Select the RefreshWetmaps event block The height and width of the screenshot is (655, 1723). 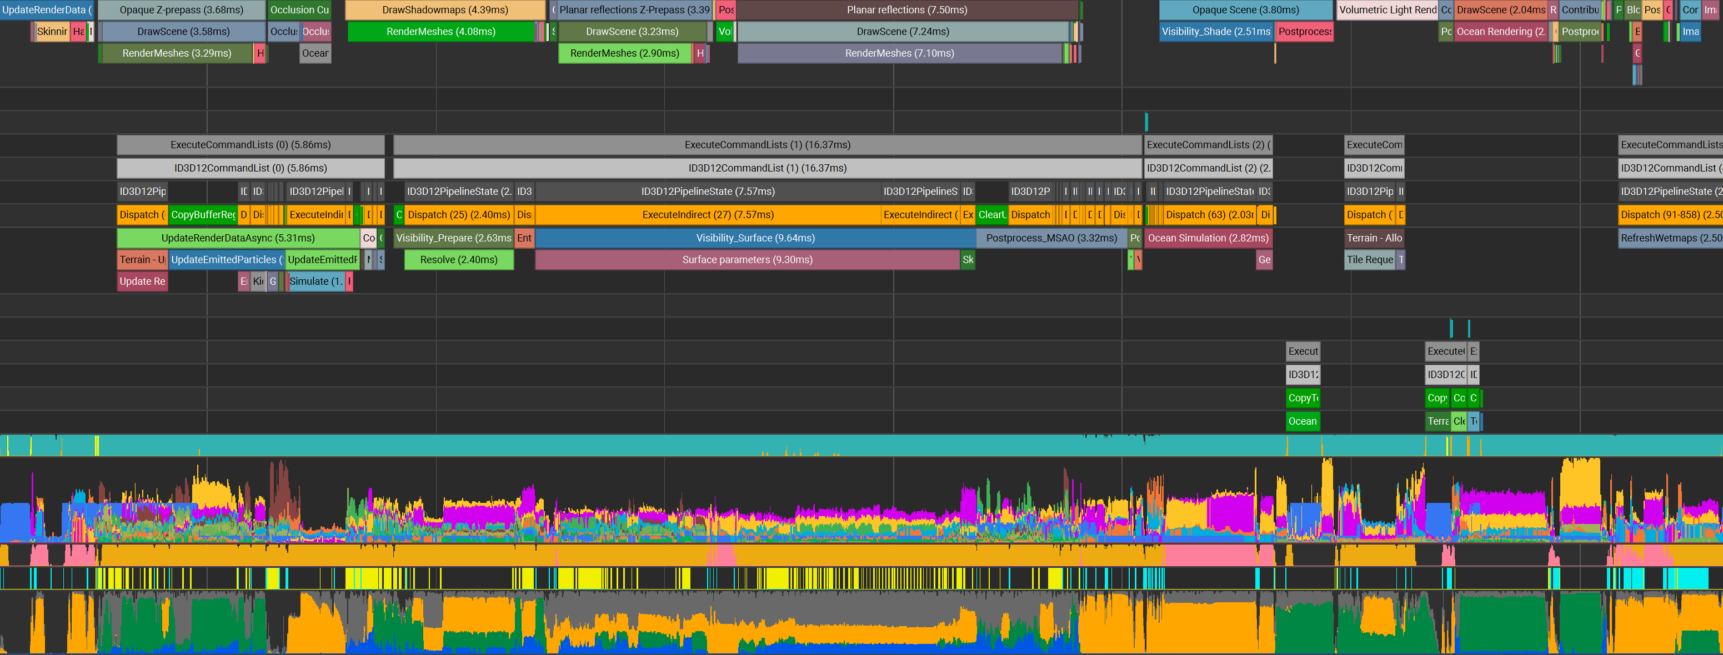[x=1670, y=238]
